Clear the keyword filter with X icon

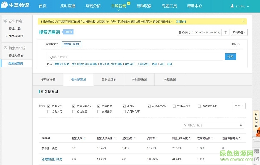tap(241, 125)
